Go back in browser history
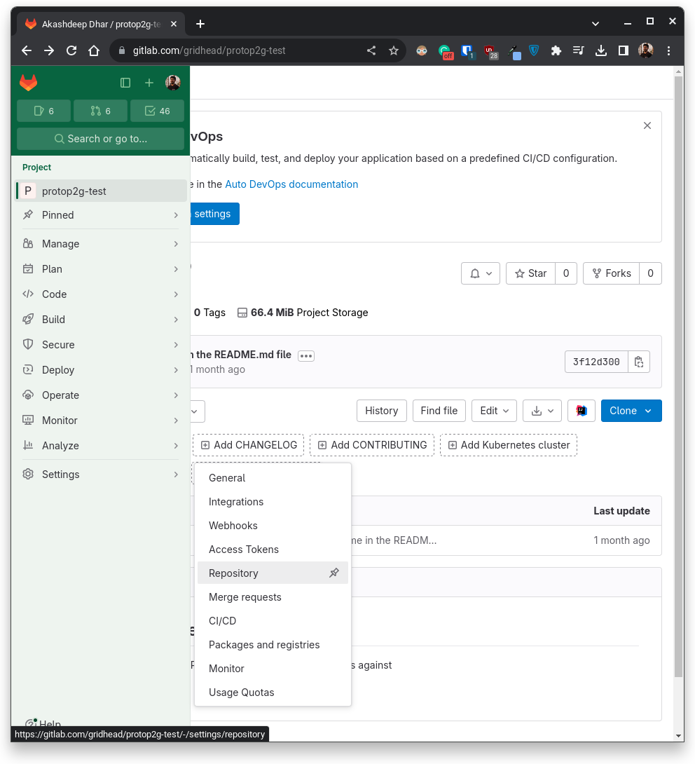Screen dimensions: 695x764 tap(27, 50)
